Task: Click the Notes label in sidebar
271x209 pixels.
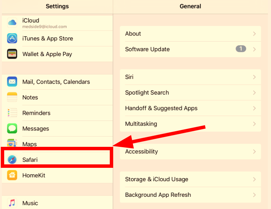Action: 30,97
